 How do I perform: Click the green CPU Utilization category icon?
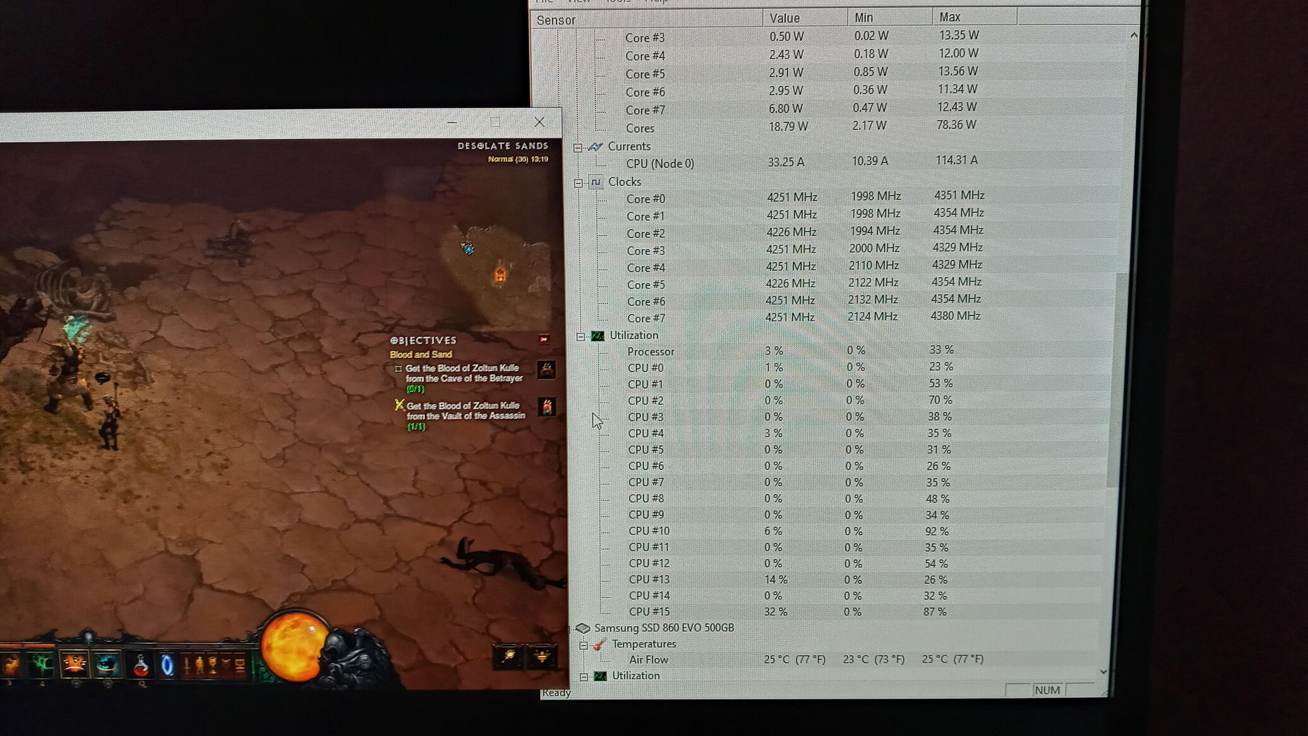pos(597,335)
